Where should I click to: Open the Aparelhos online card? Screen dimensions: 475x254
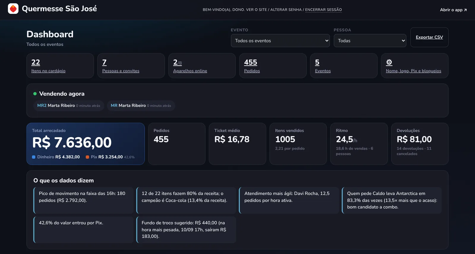(202, 66)
